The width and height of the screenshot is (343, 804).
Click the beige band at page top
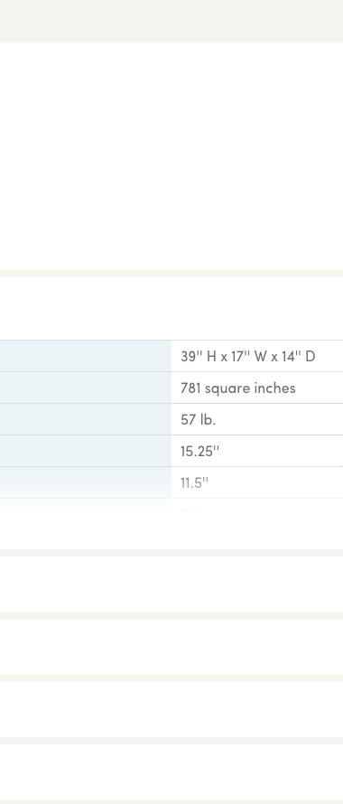pos(171,21)
